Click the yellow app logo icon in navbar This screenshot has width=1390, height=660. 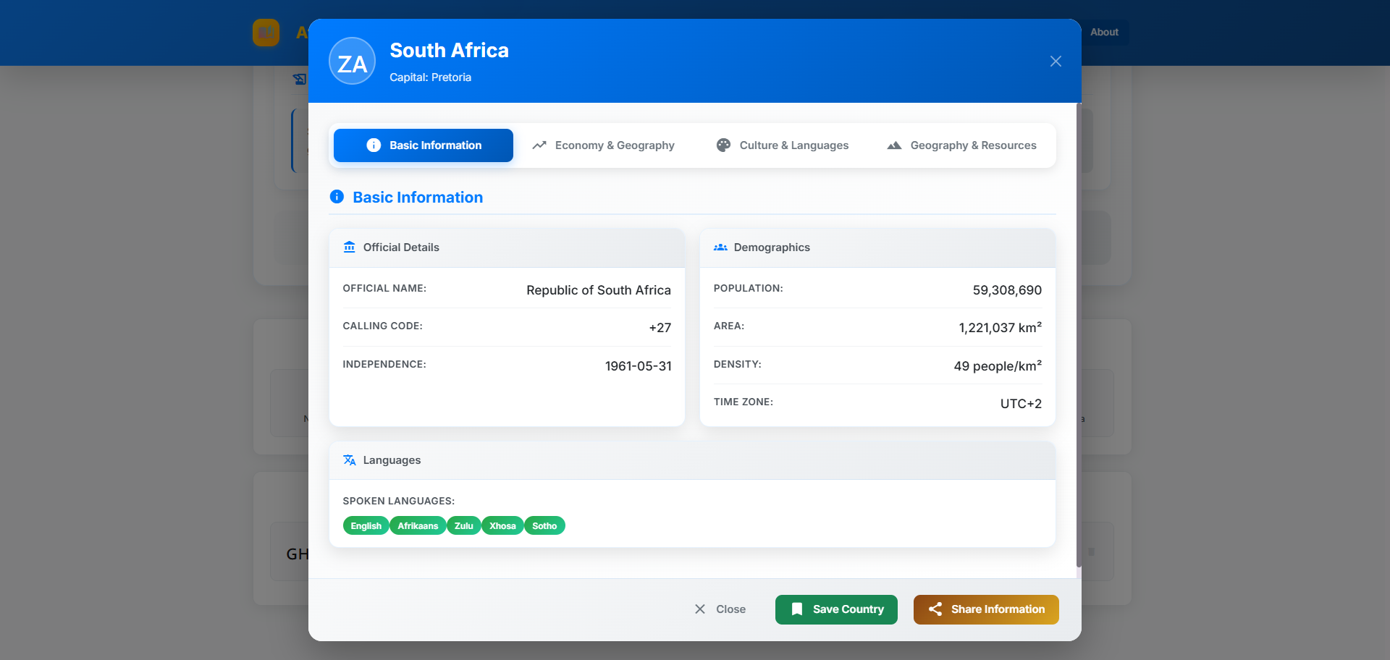(266, 33)
